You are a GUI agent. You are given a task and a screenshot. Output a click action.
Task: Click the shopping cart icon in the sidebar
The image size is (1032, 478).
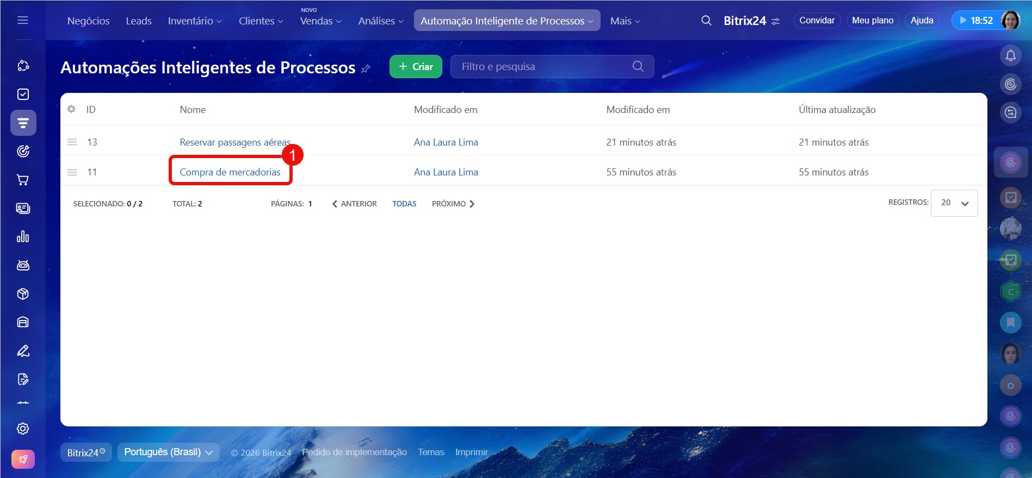click(x=23, y=180)
